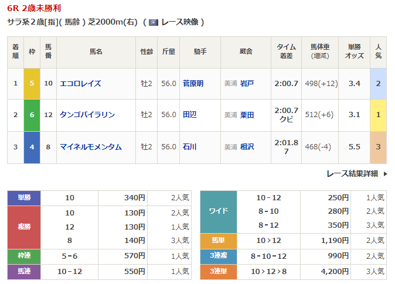Open jockey 田辺 profile
The height and width of the screenshot is (284, 395).
[x=189, y=115]
